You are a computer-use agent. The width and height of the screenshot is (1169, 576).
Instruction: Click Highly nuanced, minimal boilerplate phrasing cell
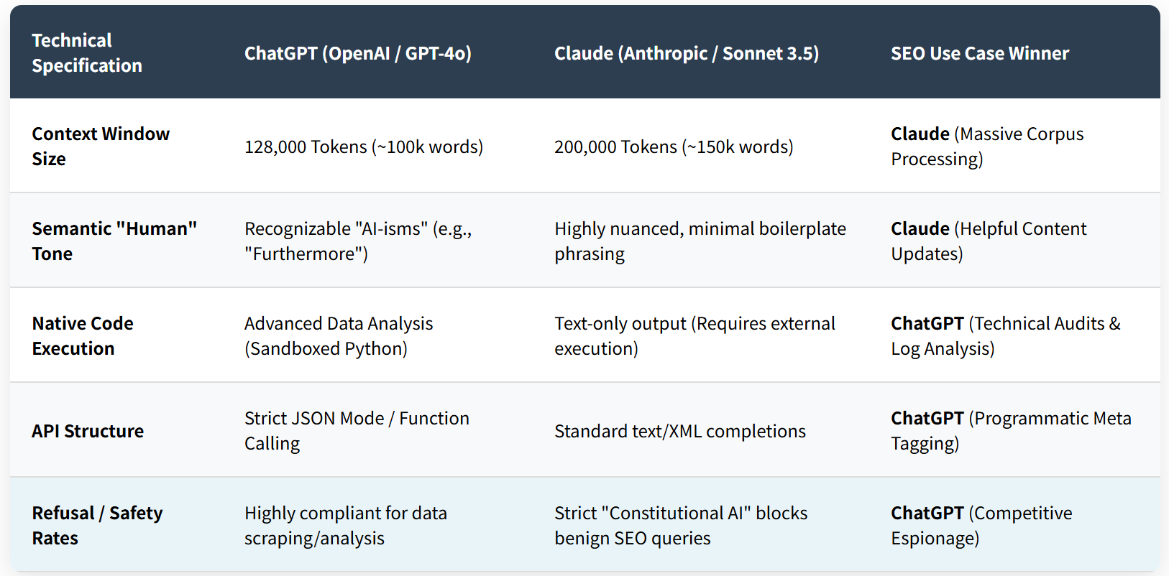click(x=700, y=241)
